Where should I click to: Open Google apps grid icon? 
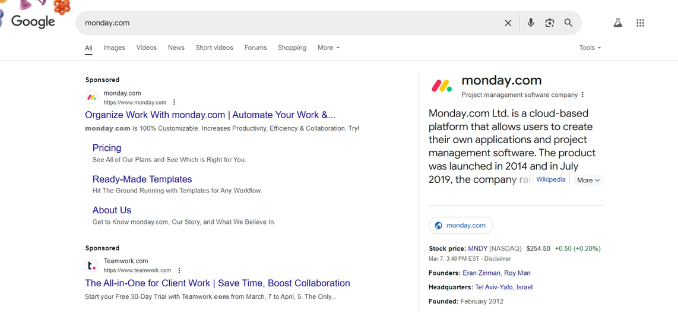pos(641,23)
